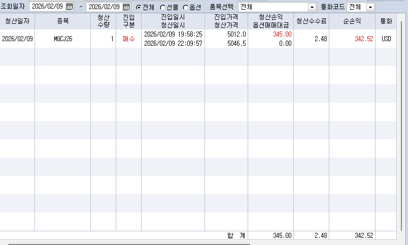This screenshot has width=408, height=245.
Task: Click the horizontal scrollbar at bottom
Action: (129, 244)
